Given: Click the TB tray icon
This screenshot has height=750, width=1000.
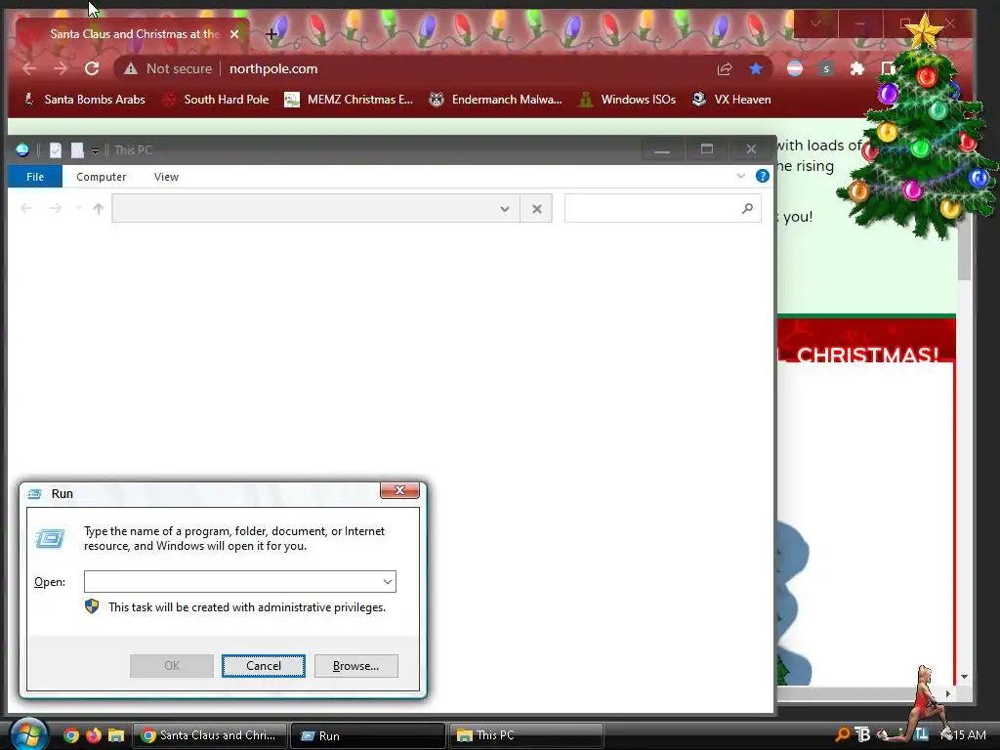Looking at the screenshot, I should click(x=862, y=734).
